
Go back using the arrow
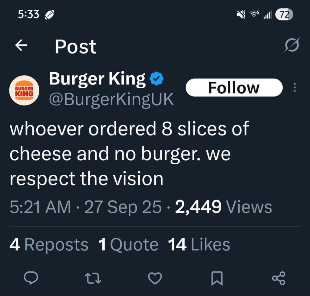21,46
